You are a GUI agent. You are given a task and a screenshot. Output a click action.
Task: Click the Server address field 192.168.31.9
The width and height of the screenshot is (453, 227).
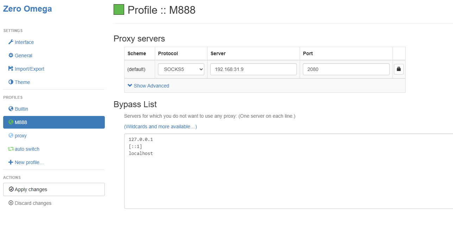pos(253,69)
